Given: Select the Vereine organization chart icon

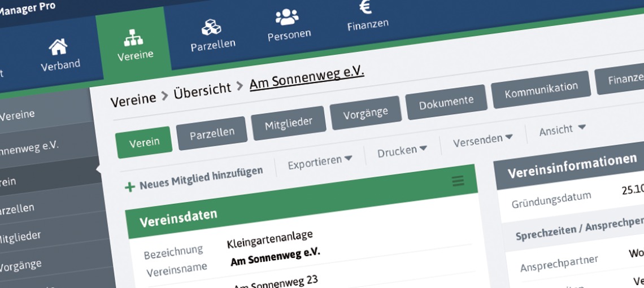Looking at the screenshot, I should point(133,37).
